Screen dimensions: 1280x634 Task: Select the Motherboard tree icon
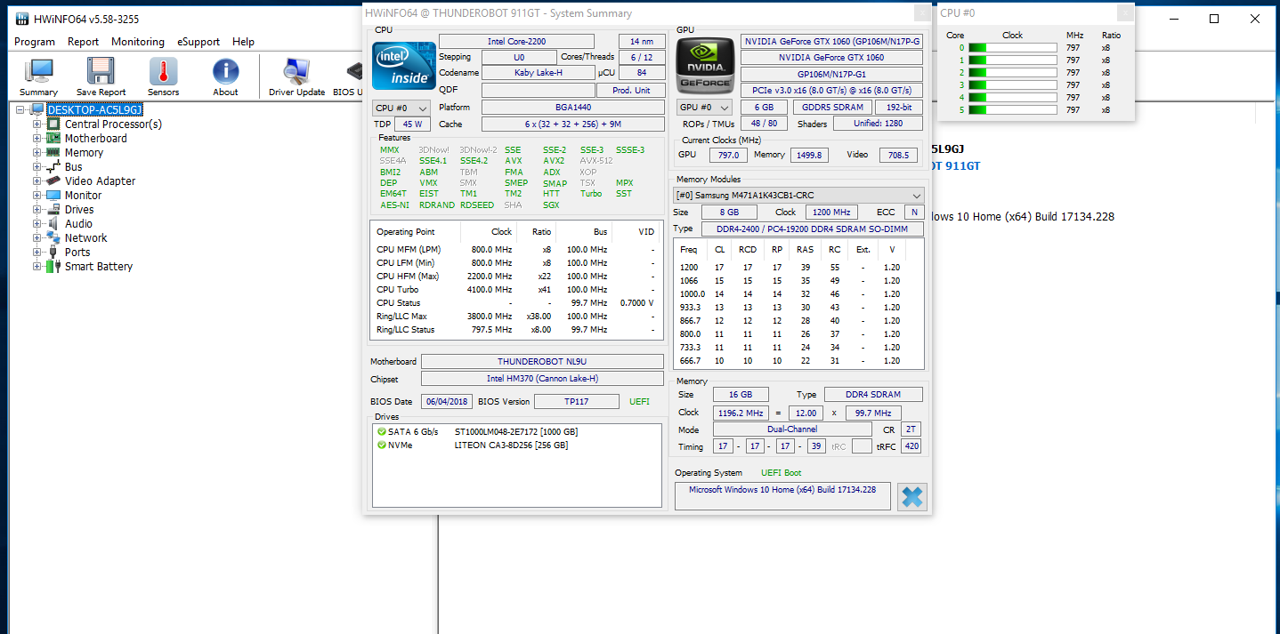[53, 138]
